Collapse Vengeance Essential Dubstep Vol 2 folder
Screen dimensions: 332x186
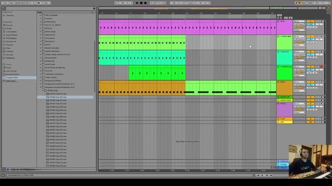[x=40, y=87]
